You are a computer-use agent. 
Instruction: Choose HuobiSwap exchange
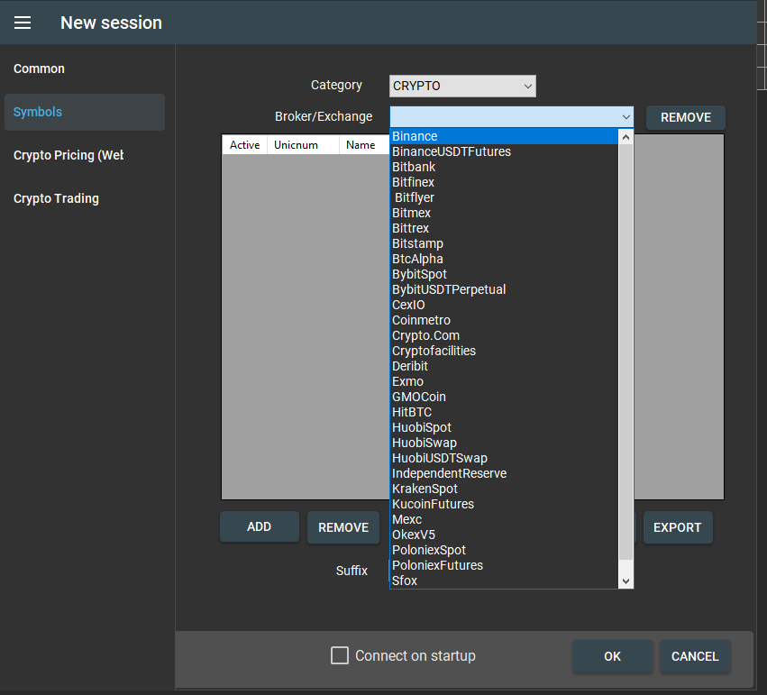pos(505,443)
